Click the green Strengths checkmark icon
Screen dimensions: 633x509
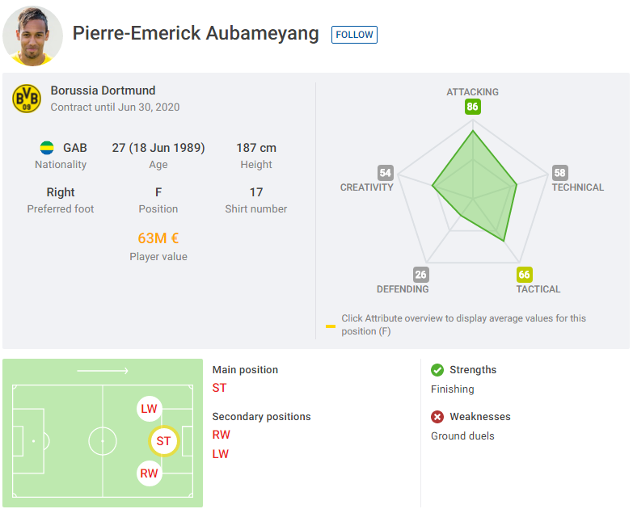point(437,370)
